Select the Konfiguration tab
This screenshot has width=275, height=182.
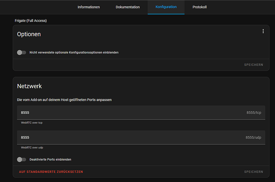pyautogui.click(x=166, y=7)
